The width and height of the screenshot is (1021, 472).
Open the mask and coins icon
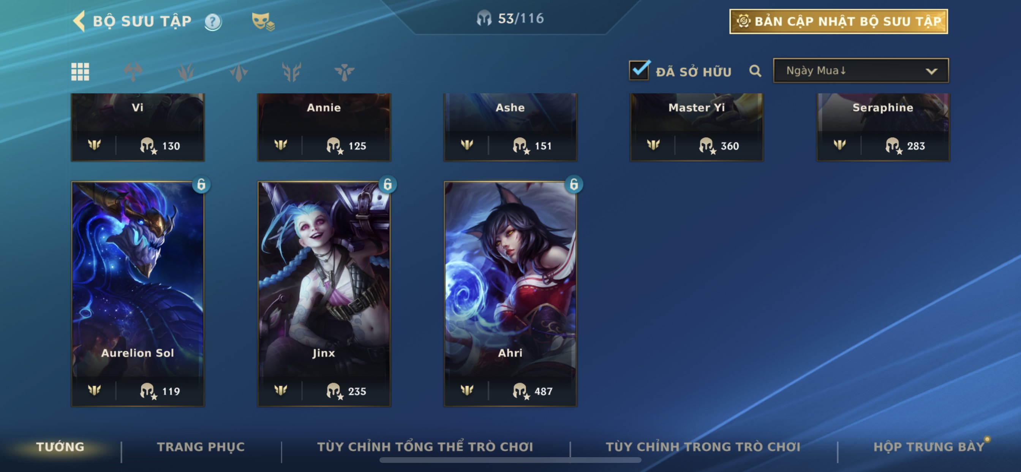click(263, 22)
